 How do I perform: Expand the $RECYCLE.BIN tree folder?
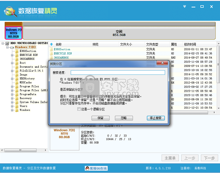coord(12,55)
